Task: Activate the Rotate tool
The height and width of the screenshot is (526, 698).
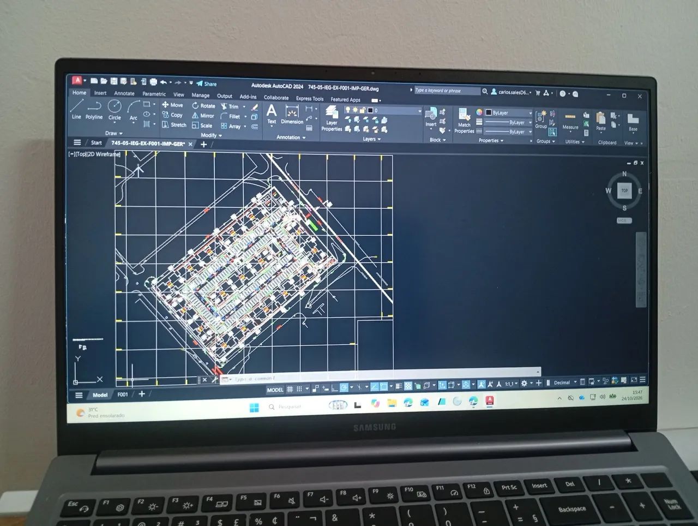Action: click(203, 105)
